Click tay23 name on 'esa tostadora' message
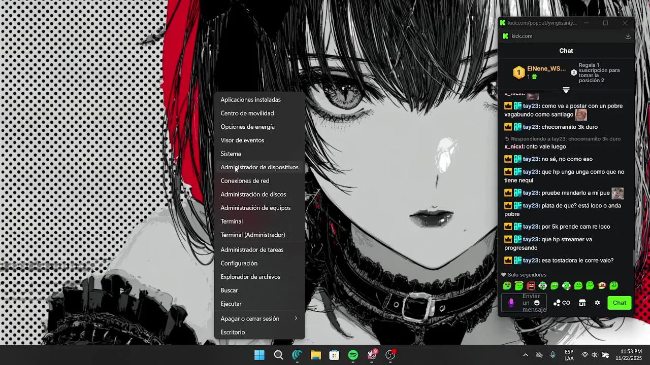This screenshot has width=650, height=365. pos(532,260)
